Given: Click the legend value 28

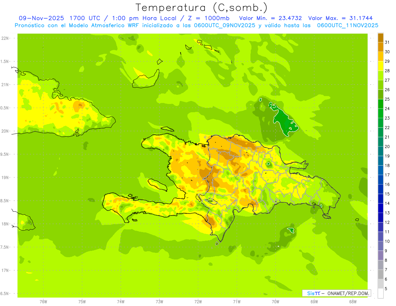Looking at the screenshot, I should pyautogui.click(x=387, y=71).
